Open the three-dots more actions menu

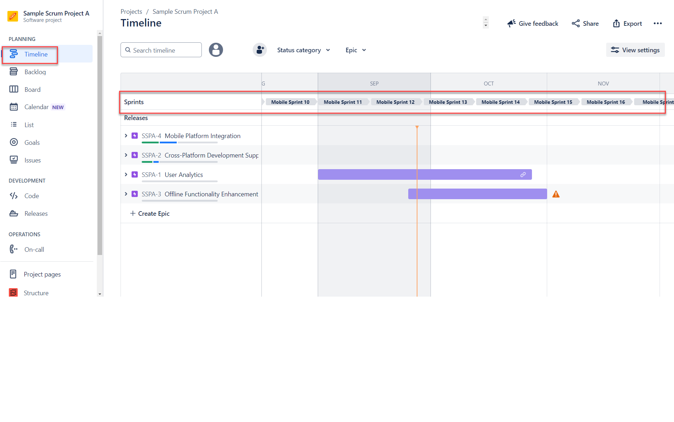(x=658, y=23)
